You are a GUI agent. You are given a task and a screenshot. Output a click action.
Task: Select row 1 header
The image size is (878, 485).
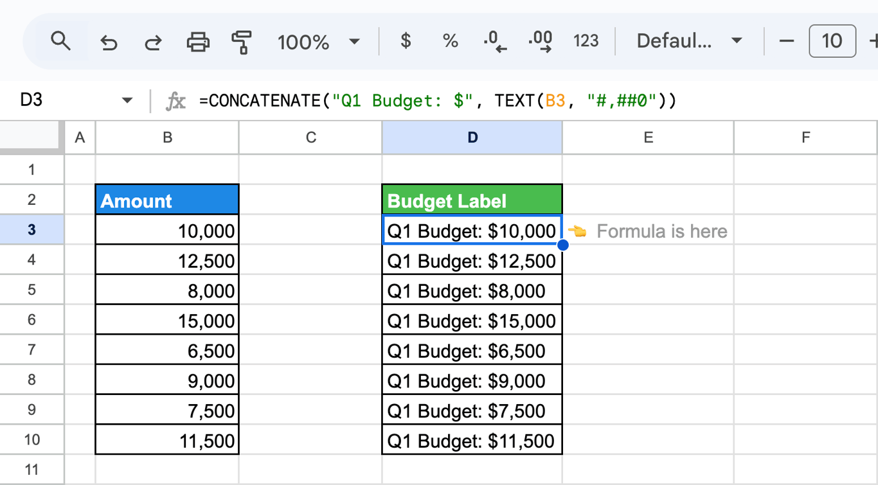point(32,170)
